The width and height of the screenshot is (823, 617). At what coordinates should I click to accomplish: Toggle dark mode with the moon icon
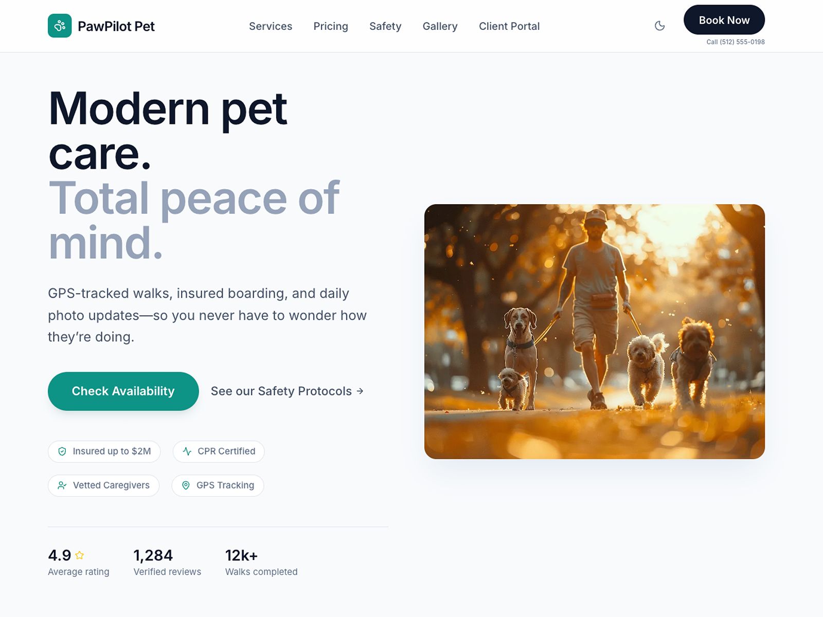[x=659, y=26]
